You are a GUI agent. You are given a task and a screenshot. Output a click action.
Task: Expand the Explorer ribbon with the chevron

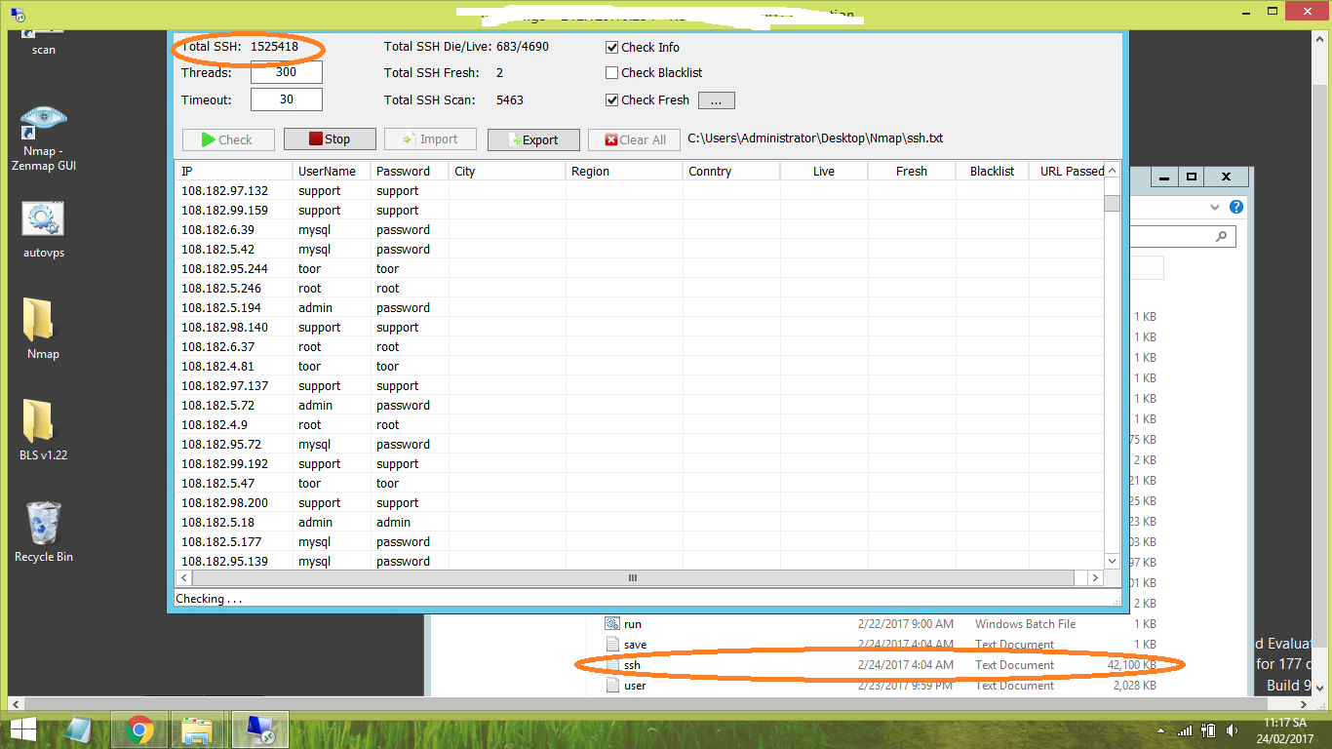coord(1215,207)
